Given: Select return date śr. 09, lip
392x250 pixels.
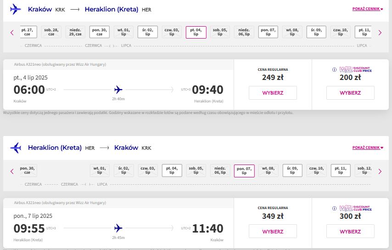Looking at the screenshot, I should pyautogui.click(x=292, y=170).
